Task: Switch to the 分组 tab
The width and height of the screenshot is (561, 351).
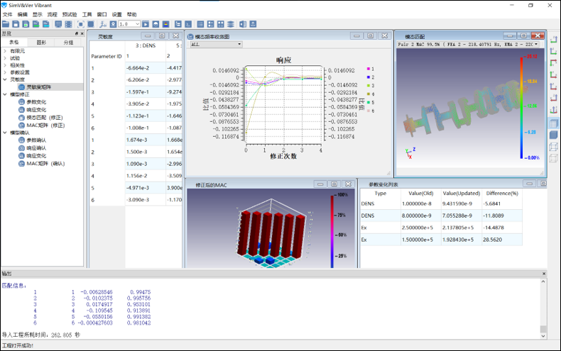Action: tap(68, 43)
